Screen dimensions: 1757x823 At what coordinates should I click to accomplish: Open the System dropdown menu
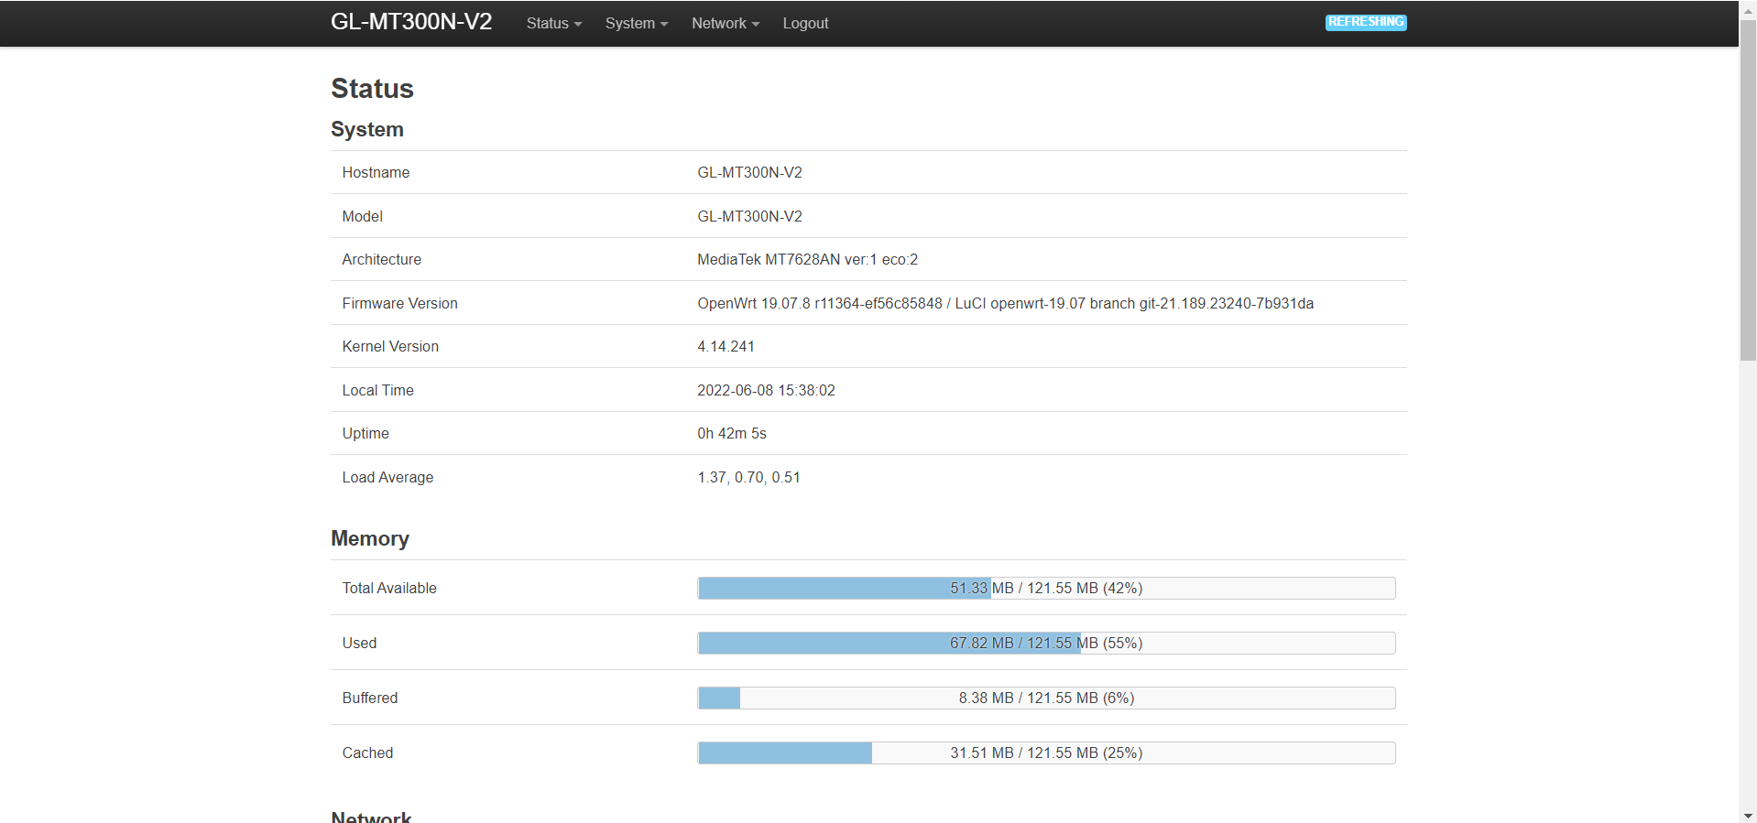[x=636, y=23]
